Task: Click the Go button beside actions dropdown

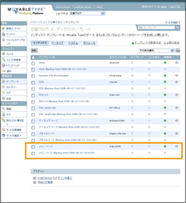Action: (178, 51)
